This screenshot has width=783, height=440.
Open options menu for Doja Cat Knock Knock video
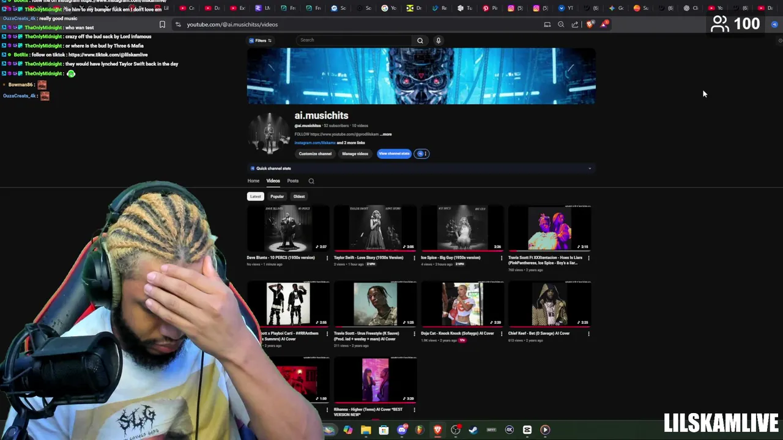point(502,334)
